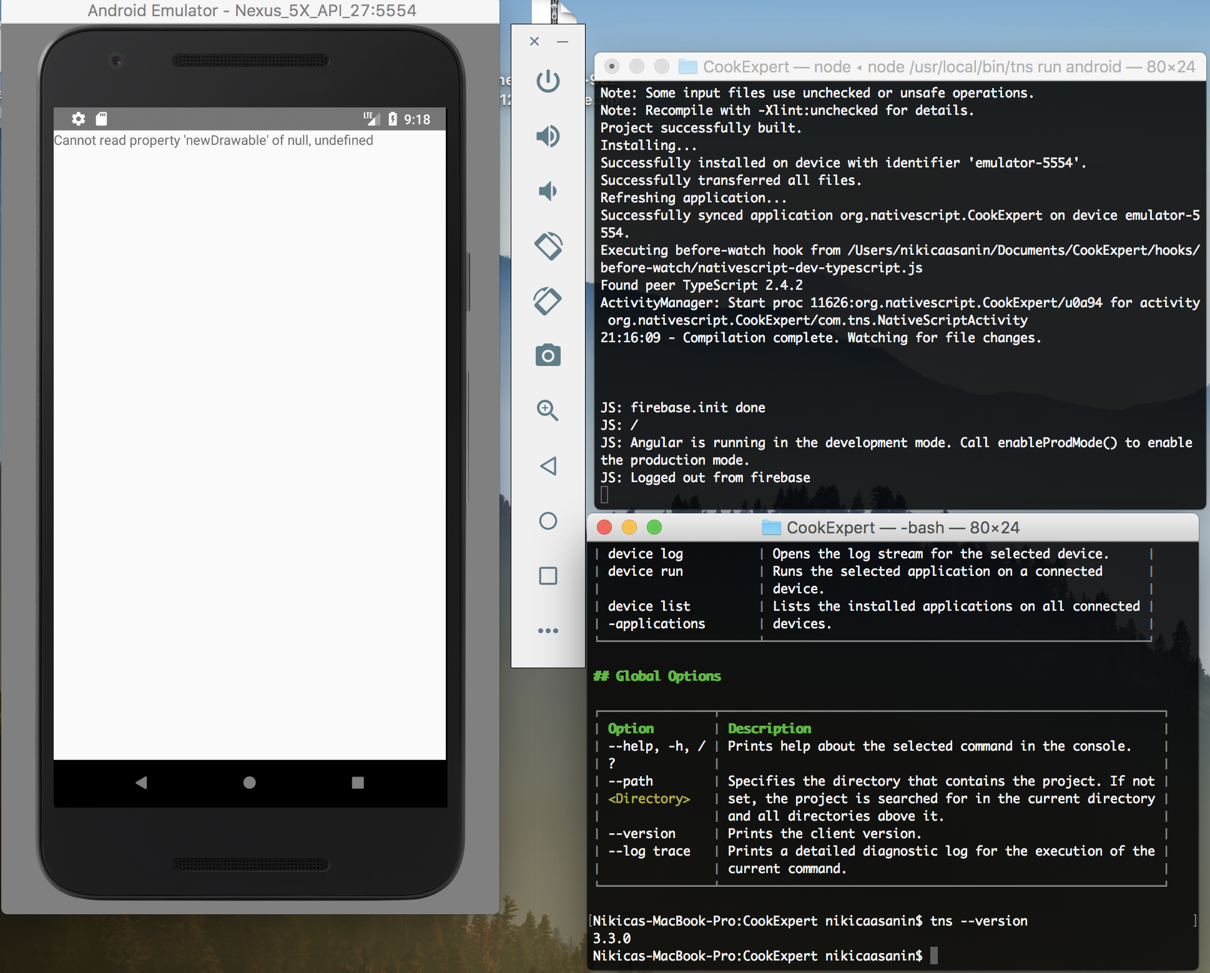Open extended controls via the ellipsis
The height and width of the screenshot is (973, 1210).
tap(548, 631)
